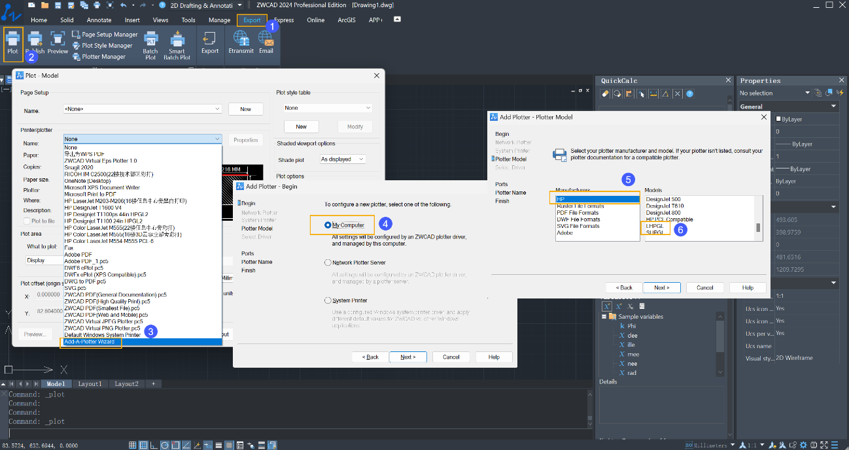Click the QuickCalc Get Coordinates cursor icon
Screen dimensions: 849x450
tap(642, 93)
